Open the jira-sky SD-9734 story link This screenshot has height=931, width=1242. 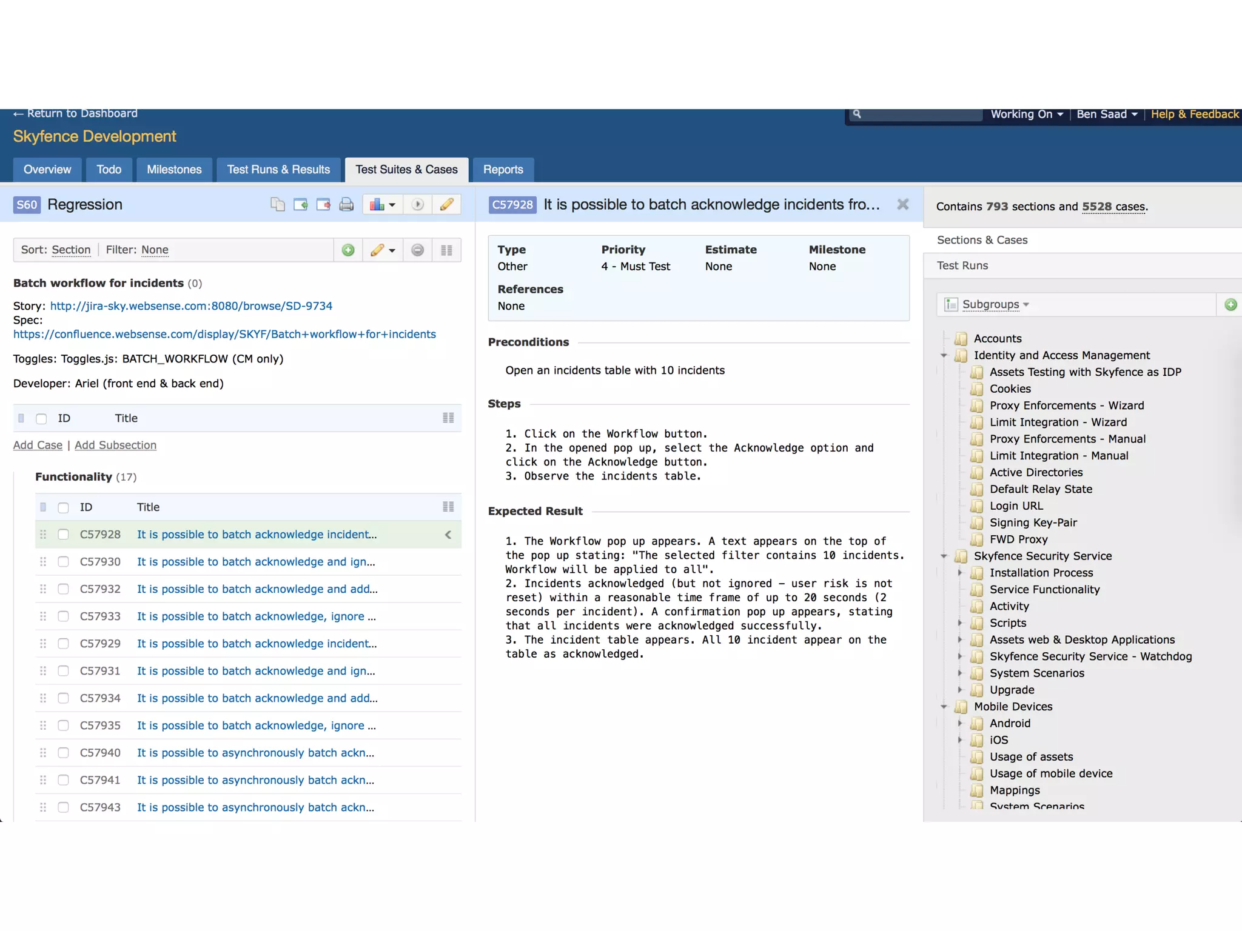pos(191,306)
